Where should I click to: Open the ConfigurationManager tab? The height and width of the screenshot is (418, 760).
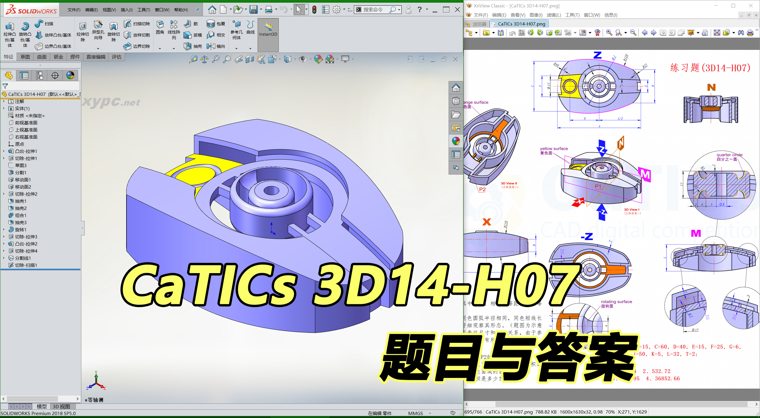coord(39,75)
